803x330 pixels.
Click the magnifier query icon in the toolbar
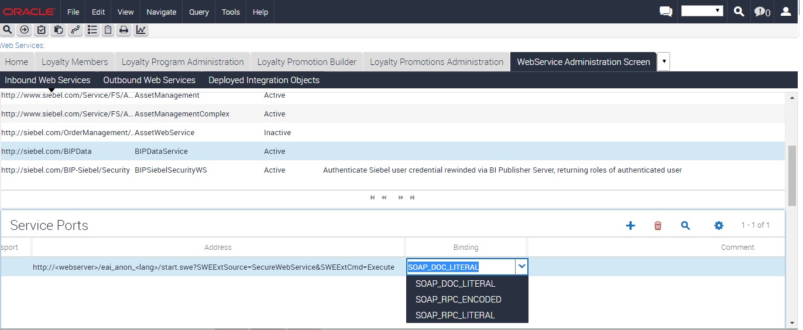pyautogui.click(x=8, y=30)
